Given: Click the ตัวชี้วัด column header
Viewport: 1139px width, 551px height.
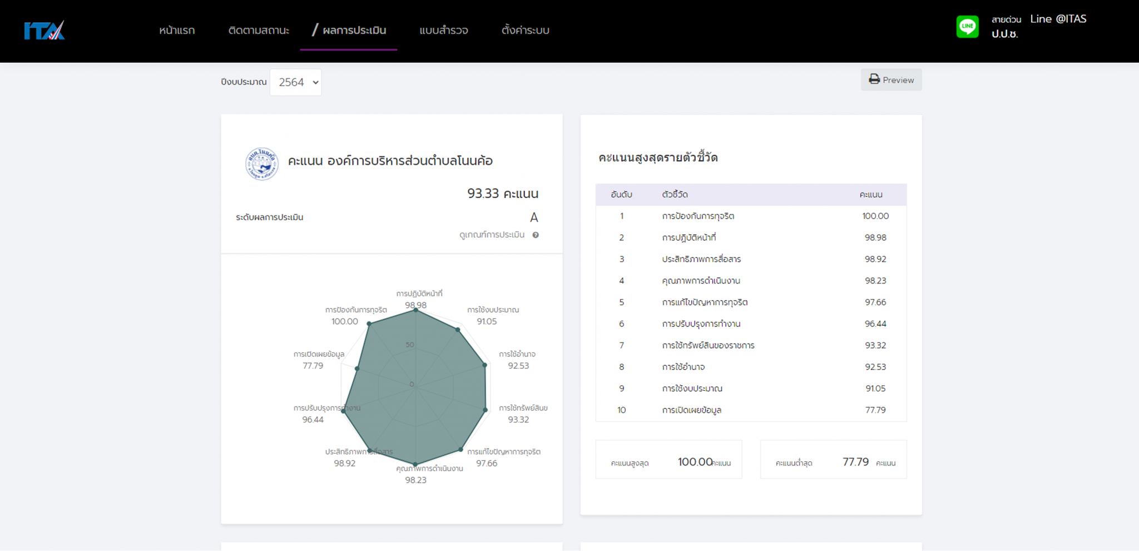Looking at the screenshot, I should (x=675, y=195).
